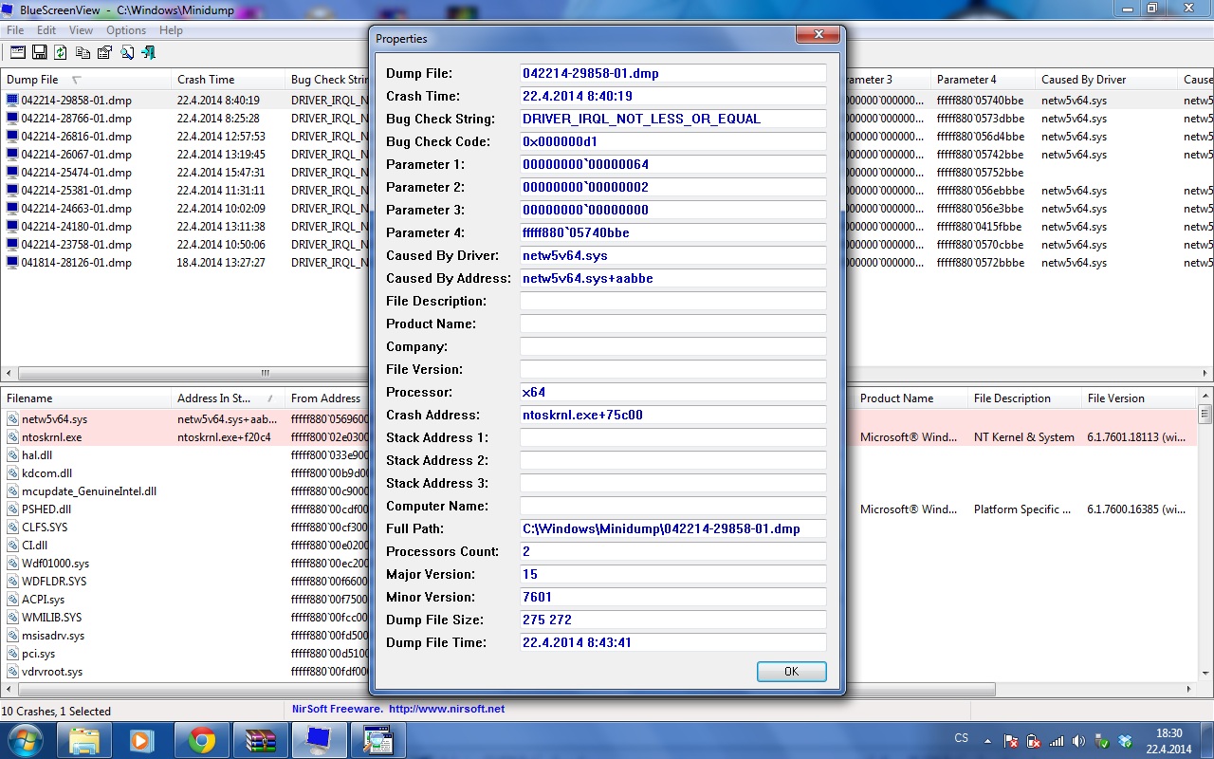The height and width of the screenshot is (759, 1214).
Task: Open the network signal tray icon
Action: click(x=1057, y=741)
